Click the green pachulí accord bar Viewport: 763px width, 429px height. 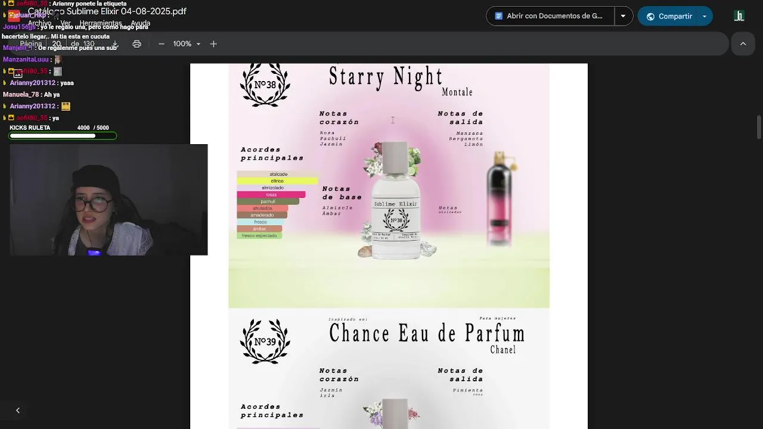(x=268, y=201)
